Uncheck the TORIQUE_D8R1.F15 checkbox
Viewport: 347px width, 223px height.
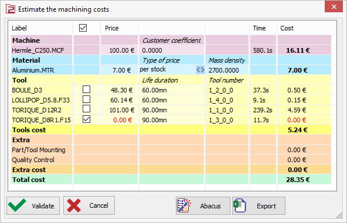(87, 119)
